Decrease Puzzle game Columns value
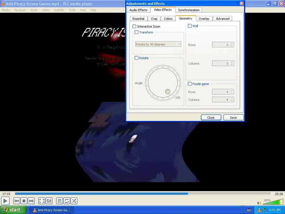Screen dimensions: 285x214 [x=231, y=101]
